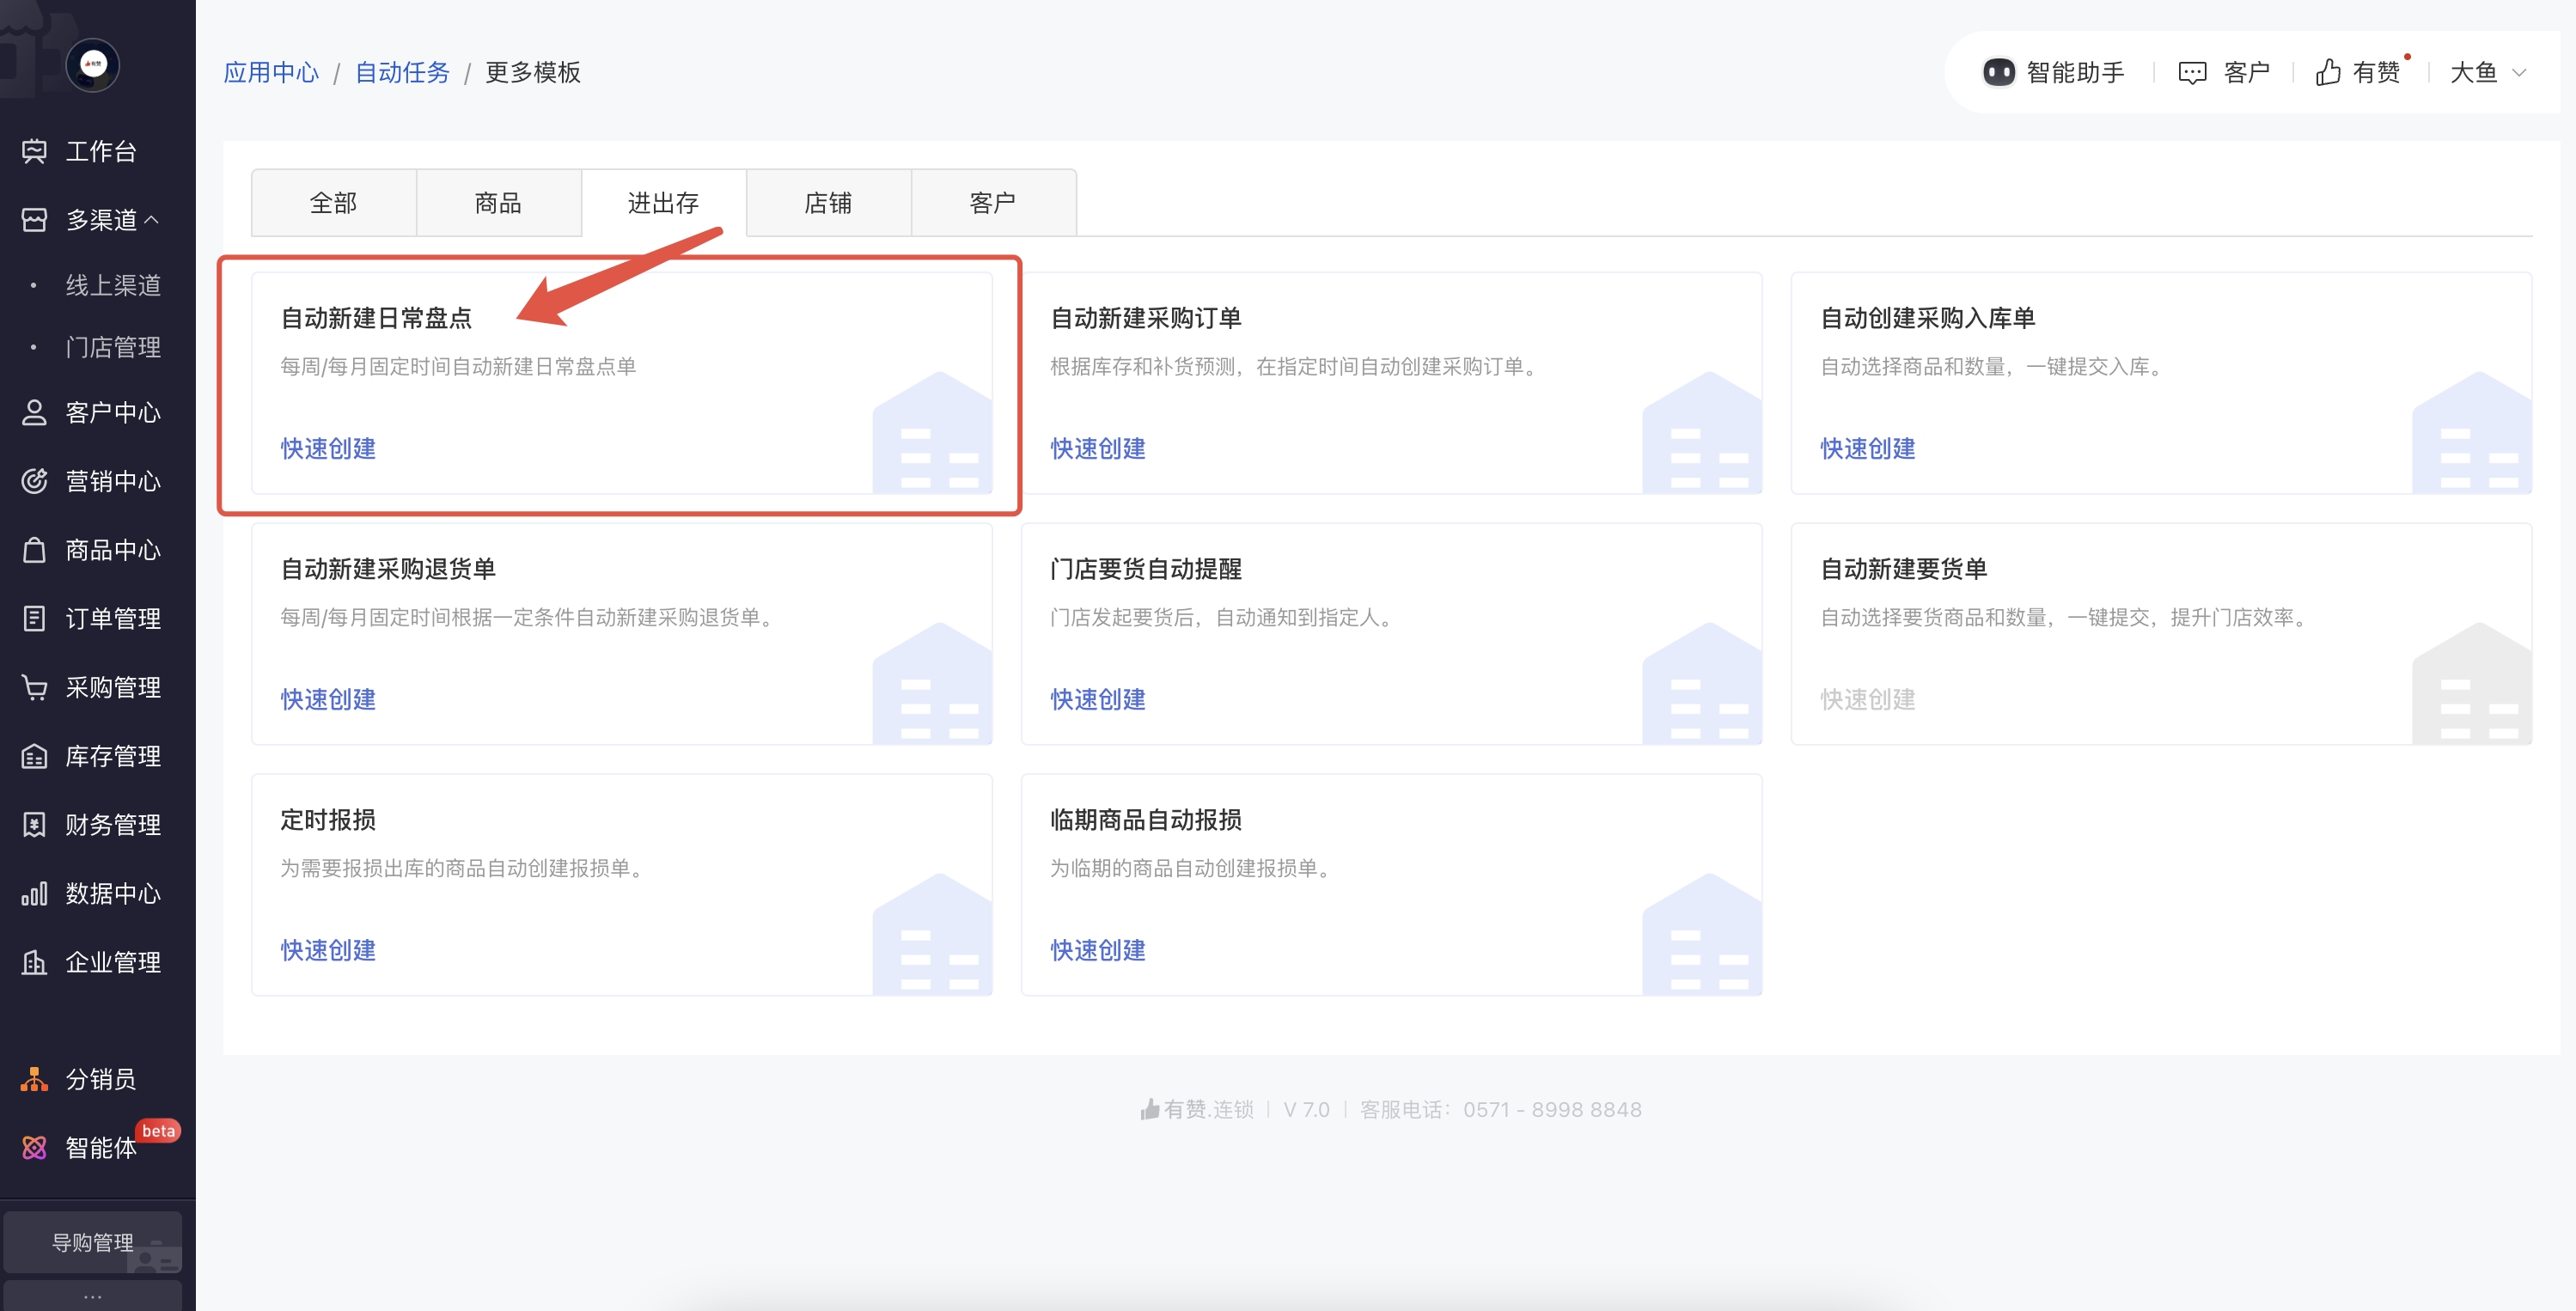Collapse the 多渠道 sidebar menu
Image resolution: width=2576 pixels, height=1311 pixels.
[x=152, y=219]
